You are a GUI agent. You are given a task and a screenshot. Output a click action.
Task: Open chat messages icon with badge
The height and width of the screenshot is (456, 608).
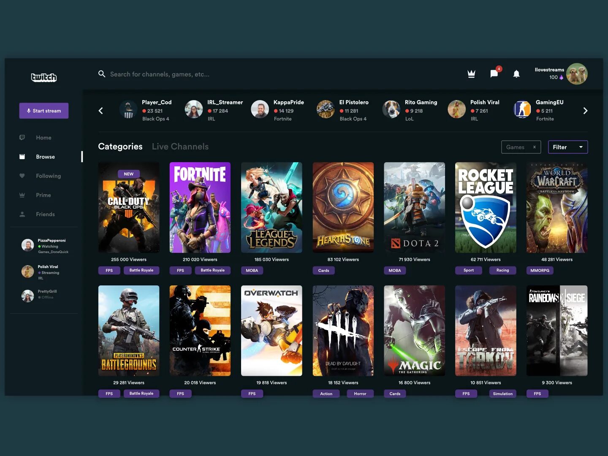[x=494, y=73]
